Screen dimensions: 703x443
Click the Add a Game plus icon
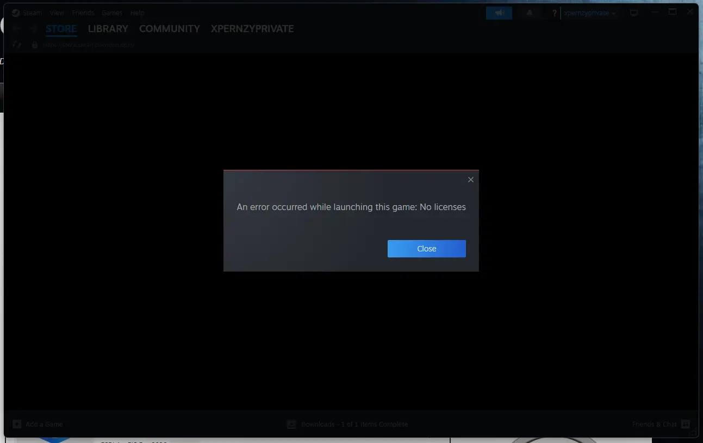(x=17, y=424)
